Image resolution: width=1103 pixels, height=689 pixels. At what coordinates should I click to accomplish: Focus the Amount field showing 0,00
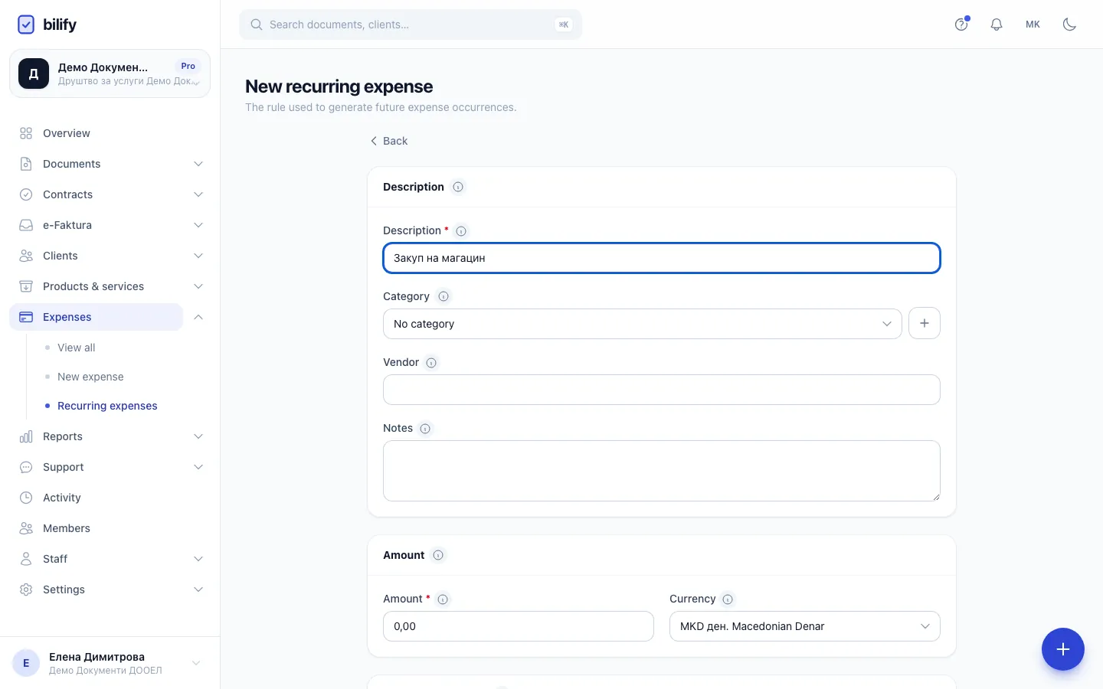click(518, 626)
